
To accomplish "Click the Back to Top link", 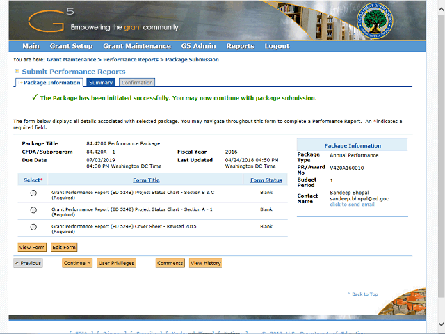I will point(362,294).
